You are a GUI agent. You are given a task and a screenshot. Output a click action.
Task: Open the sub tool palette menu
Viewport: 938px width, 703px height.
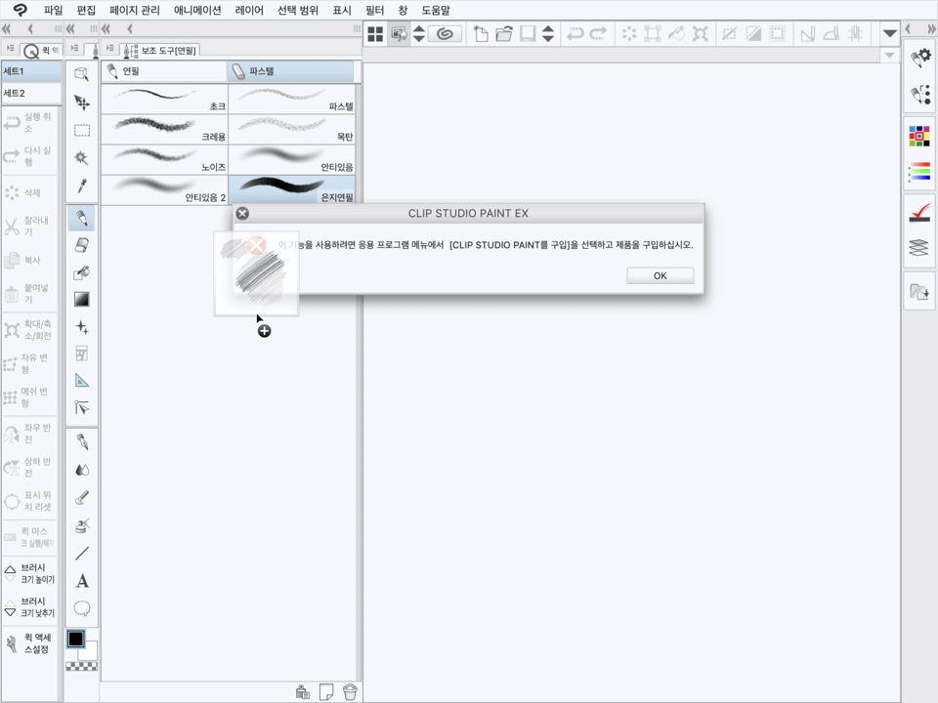[109, 50]
